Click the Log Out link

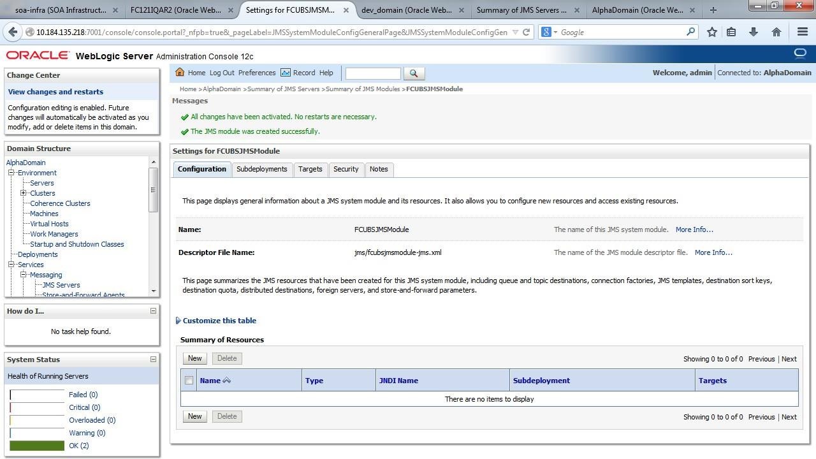coord(222,73)
